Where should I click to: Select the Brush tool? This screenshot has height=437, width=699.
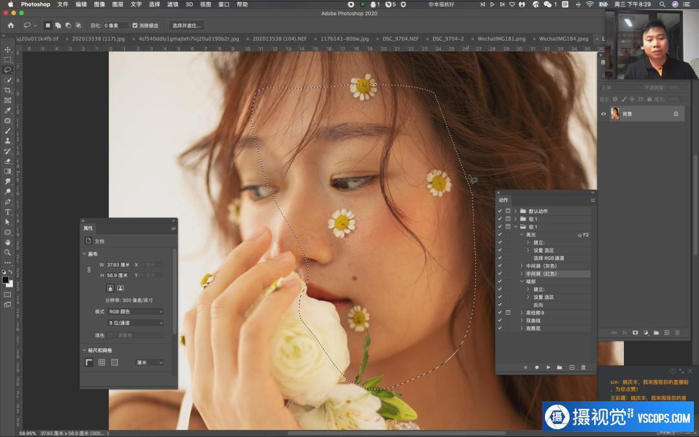pos(8,131)
